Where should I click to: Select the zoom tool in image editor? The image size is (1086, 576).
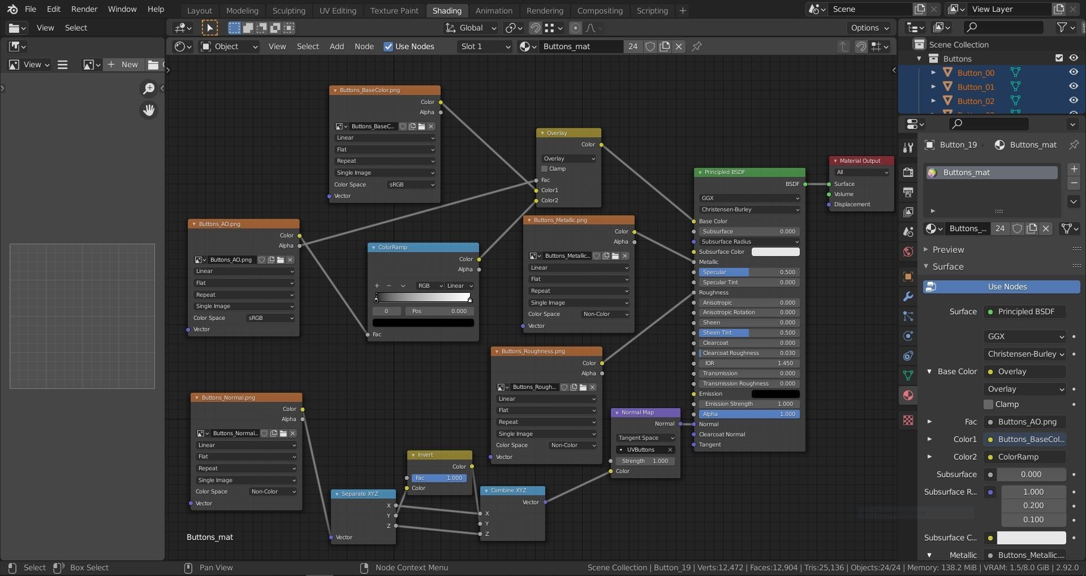[x=149, y=88]
